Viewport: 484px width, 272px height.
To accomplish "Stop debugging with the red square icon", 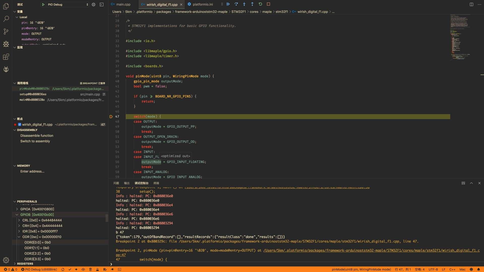I will point(268,4).
